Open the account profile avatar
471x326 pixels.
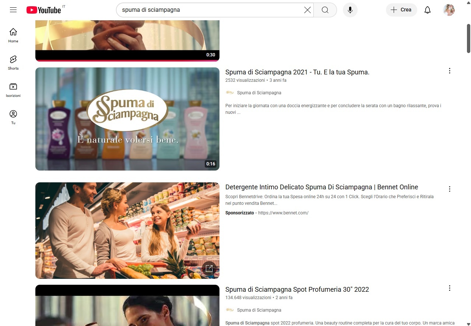(x=449, y=10)
